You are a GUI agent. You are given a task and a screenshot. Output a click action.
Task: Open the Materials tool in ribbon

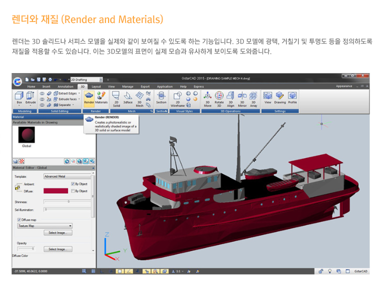pos(101,95)
